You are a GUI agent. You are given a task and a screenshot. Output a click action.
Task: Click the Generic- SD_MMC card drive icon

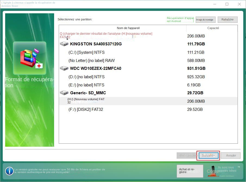tap(64, 93)
